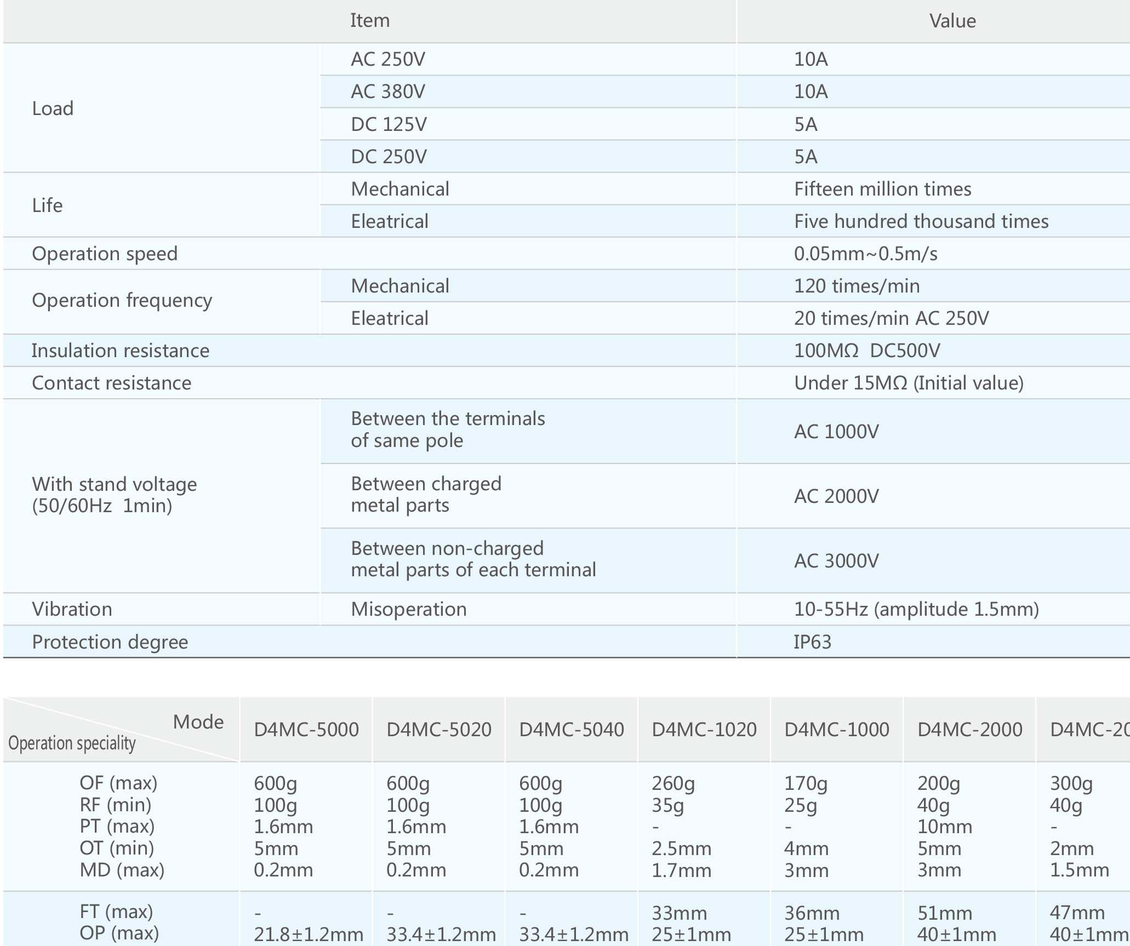Click the 'AC 250V' load cell
Image resolution: width=1130 pixels, height=946 pixels.
pos(388,59)
